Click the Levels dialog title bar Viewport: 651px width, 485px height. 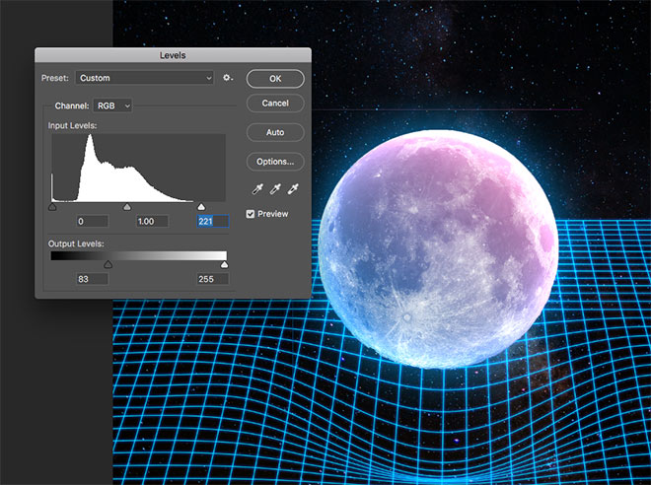click(173, 55)
